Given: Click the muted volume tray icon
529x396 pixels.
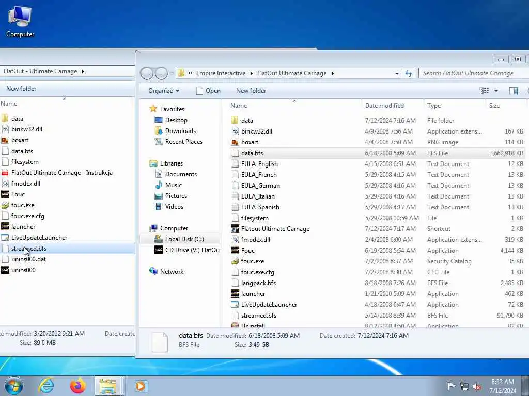Looking at the screenshot, I should tap(477, 386).
